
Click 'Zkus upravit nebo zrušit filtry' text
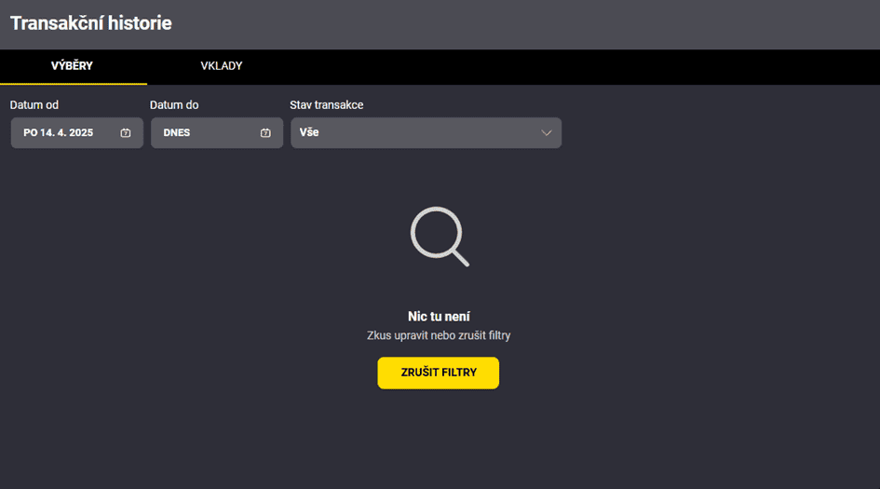[x=439, y=335]
